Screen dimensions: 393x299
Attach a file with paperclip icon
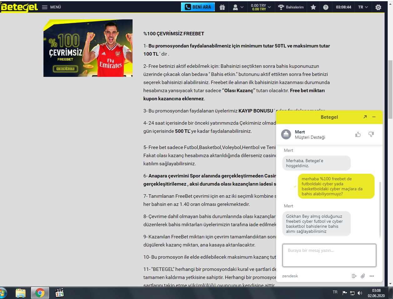(x=363, y=276)
